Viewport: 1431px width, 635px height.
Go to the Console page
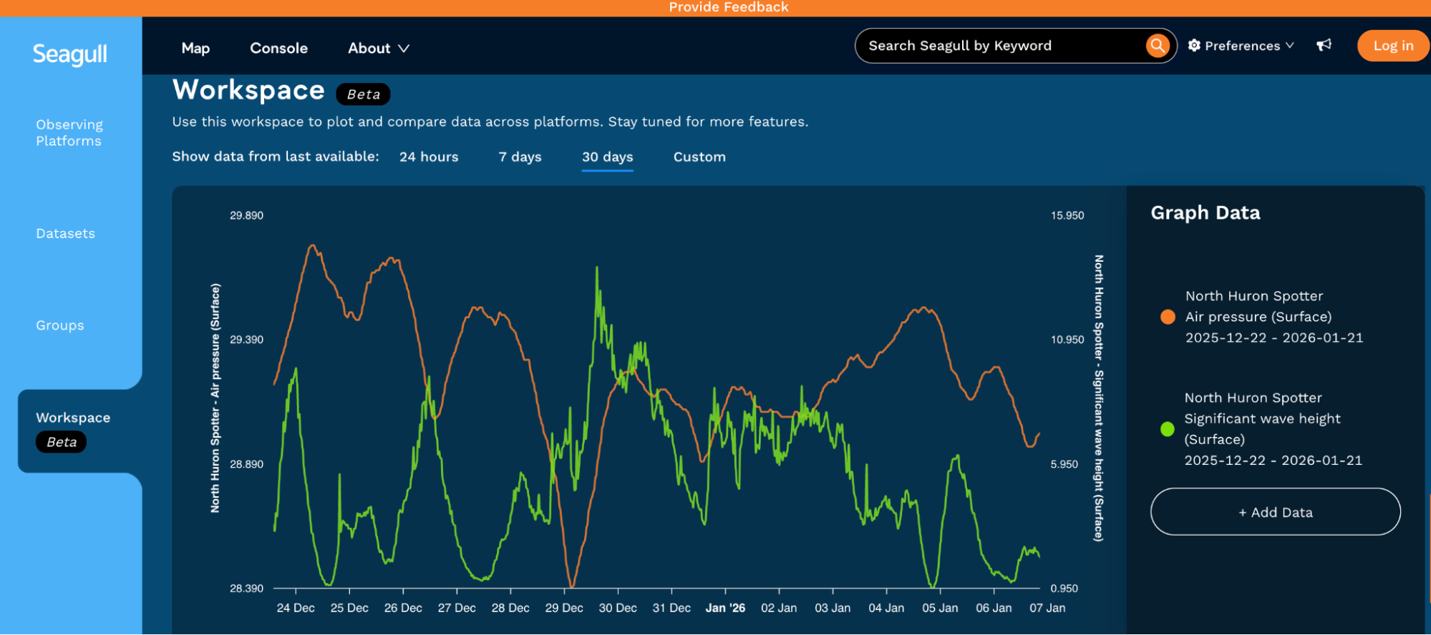278,49
